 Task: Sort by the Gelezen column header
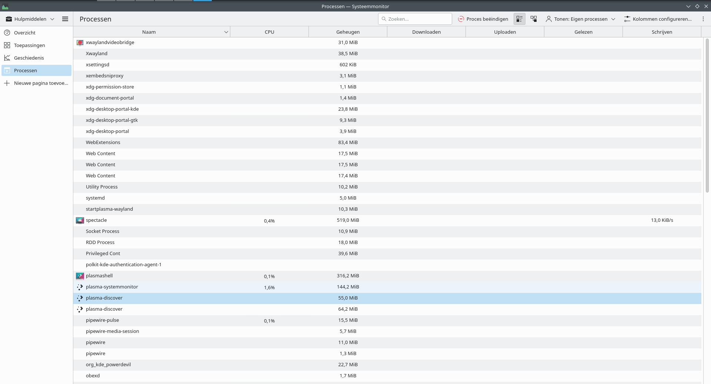point(583,32)
